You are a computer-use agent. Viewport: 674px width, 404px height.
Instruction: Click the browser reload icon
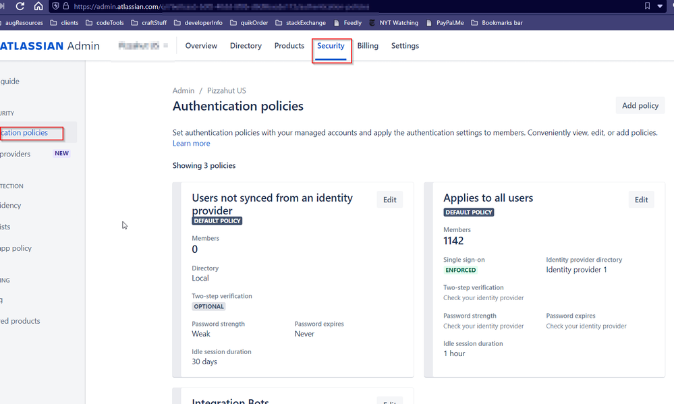[20, 6]
